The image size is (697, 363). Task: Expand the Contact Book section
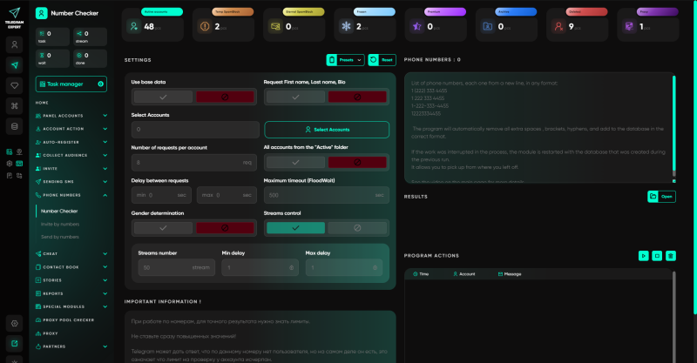click(x=71, y=267)
